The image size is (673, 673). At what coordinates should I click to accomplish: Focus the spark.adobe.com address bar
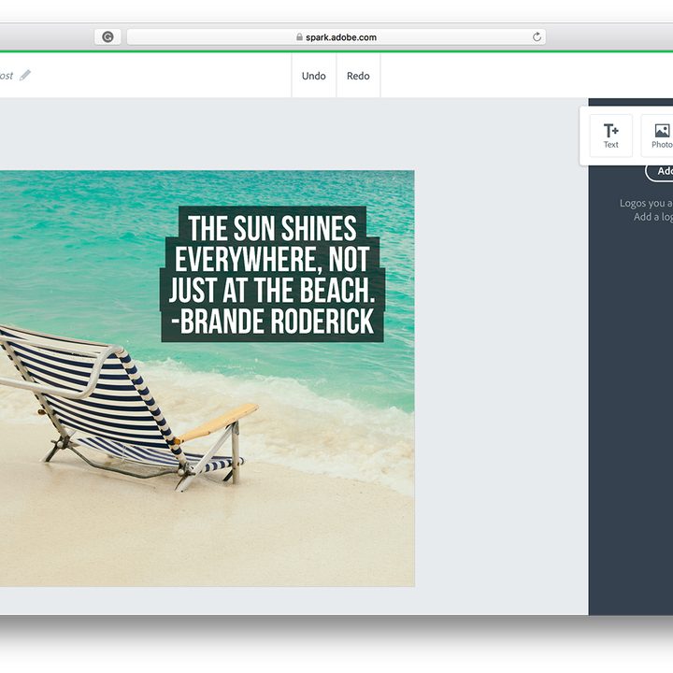pyautogui.click(x=336, y=37)
